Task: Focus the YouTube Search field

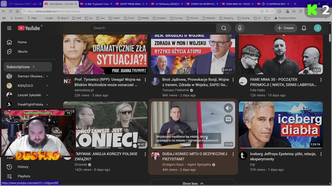Action: 153,28
